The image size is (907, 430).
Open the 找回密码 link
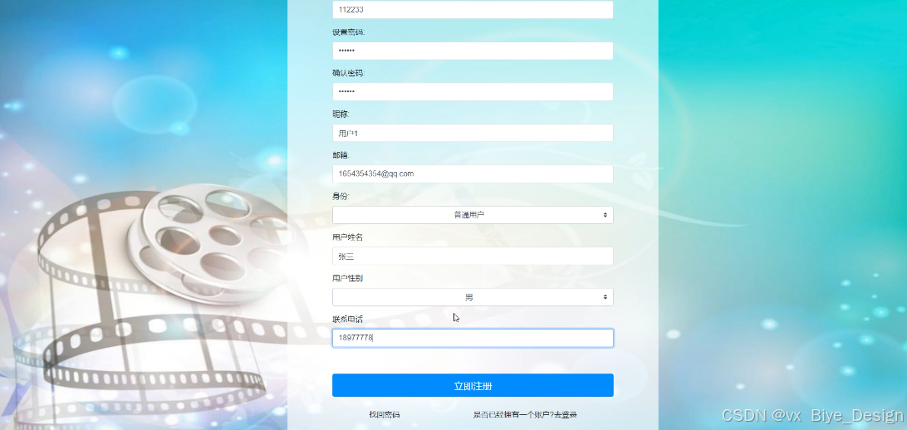385,414
